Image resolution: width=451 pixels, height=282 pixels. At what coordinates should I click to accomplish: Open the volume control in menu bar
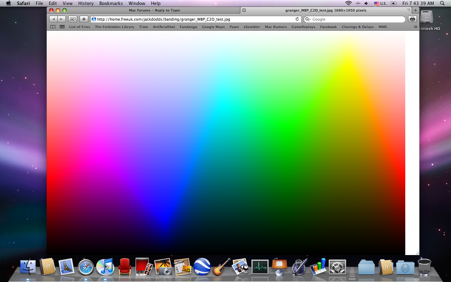pos(366,3)
